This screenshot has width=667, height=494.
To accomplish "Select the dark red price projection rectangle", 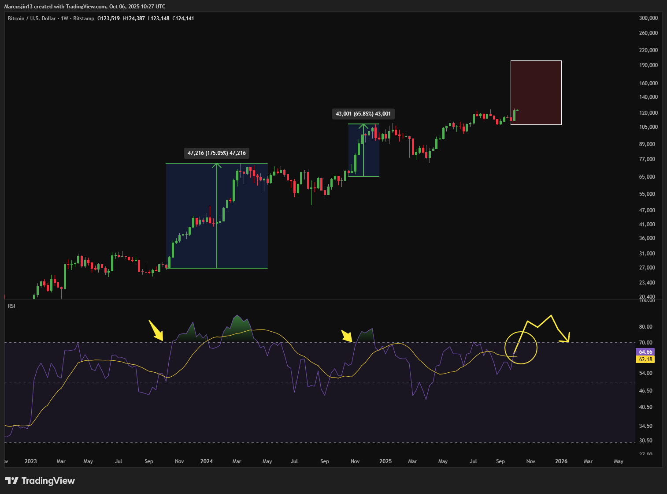I will coord(536,93).
